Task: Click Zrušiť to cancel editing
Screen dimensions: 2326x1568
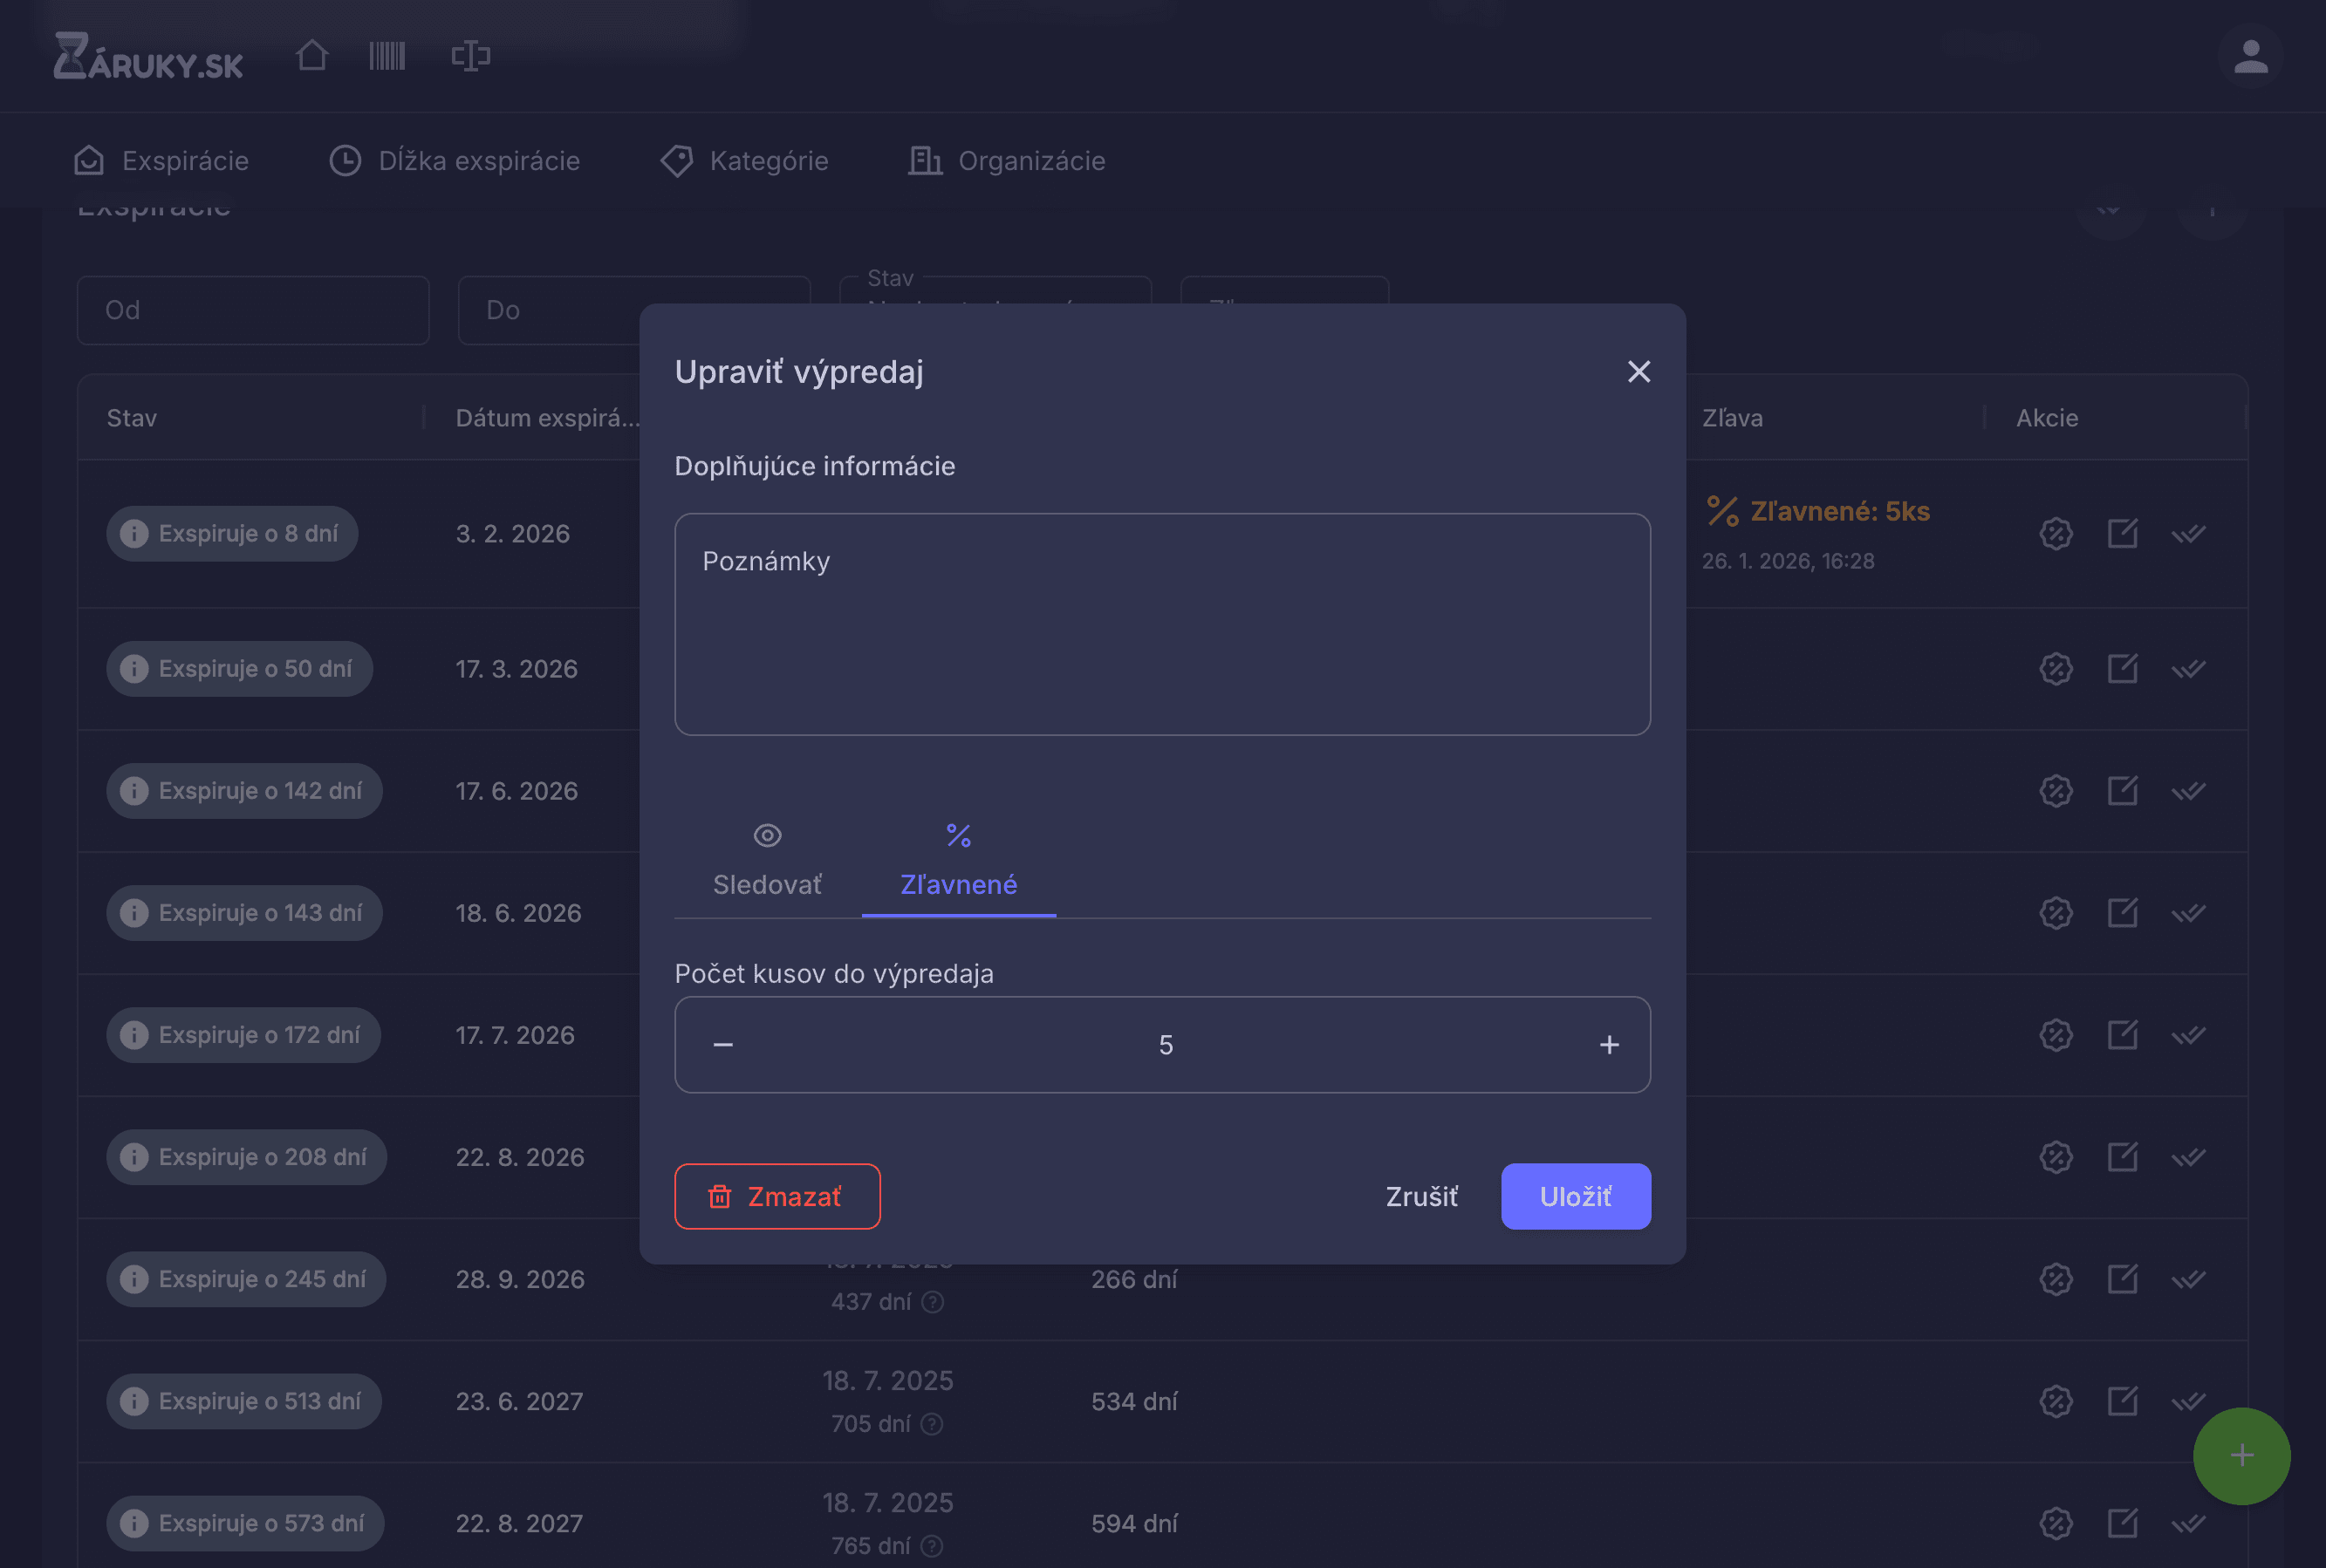Action: (x=1421, y=1197)
